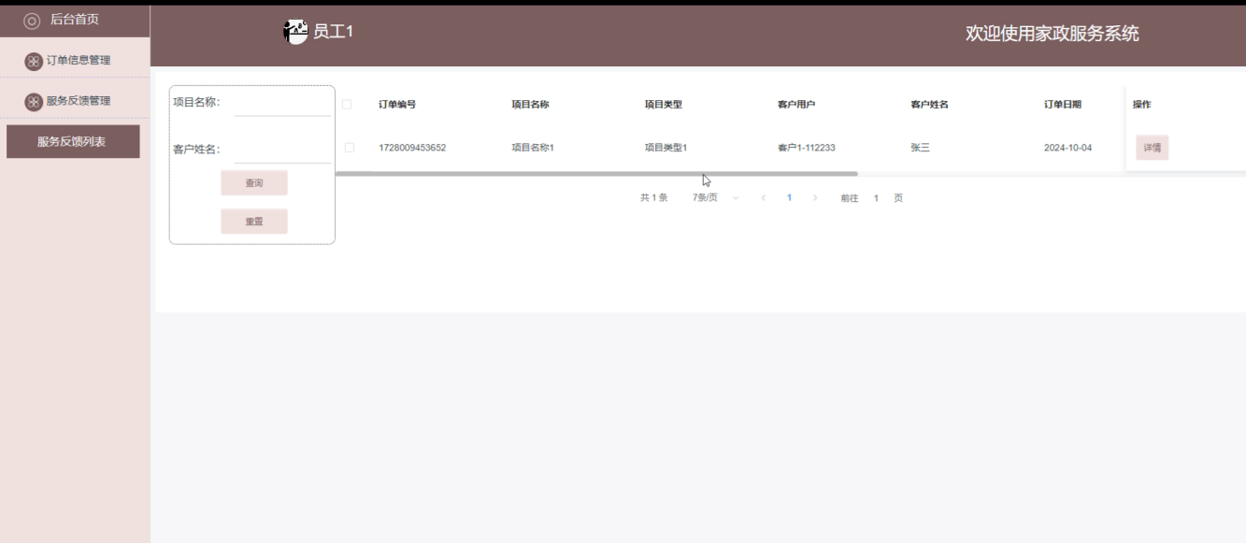The width and height of the screenshot is (1246, 543).
Task: Click the 客户用户 column header
Action: pyautogui.click(x=796, y=105)
